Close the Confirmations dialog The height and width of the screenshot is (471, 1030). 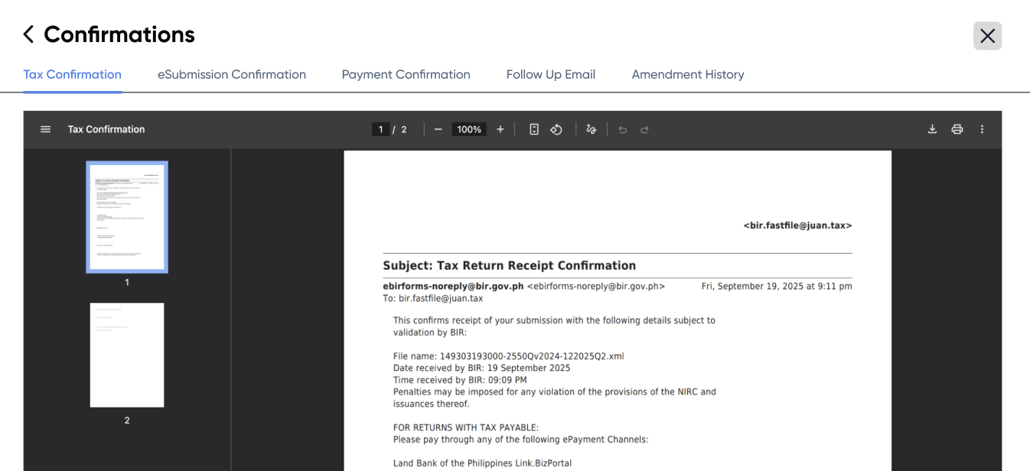click(x=987, y=36)
